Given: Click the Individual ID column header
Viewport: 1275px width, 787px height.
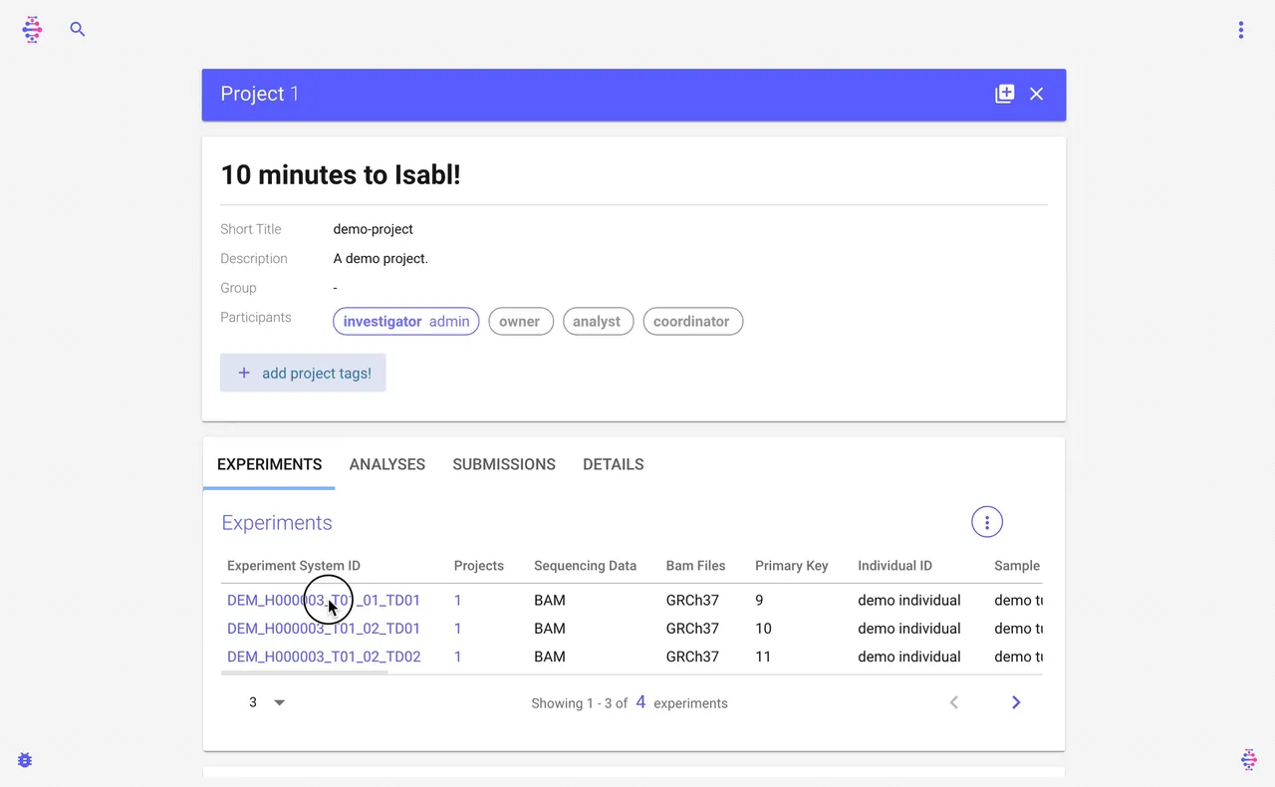Looking at the screenshot, I should pos(894,565).
